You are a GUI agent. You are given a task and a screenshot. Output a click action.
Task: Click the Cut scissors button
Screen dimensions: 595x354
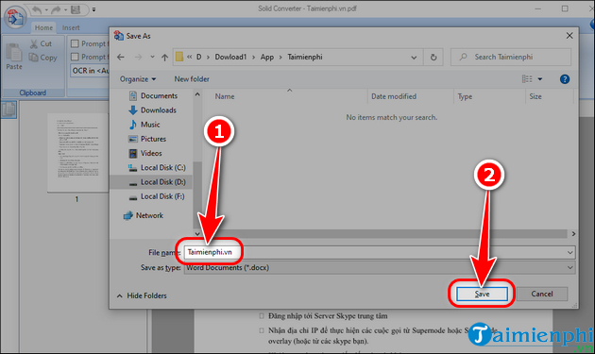(41, 43)
